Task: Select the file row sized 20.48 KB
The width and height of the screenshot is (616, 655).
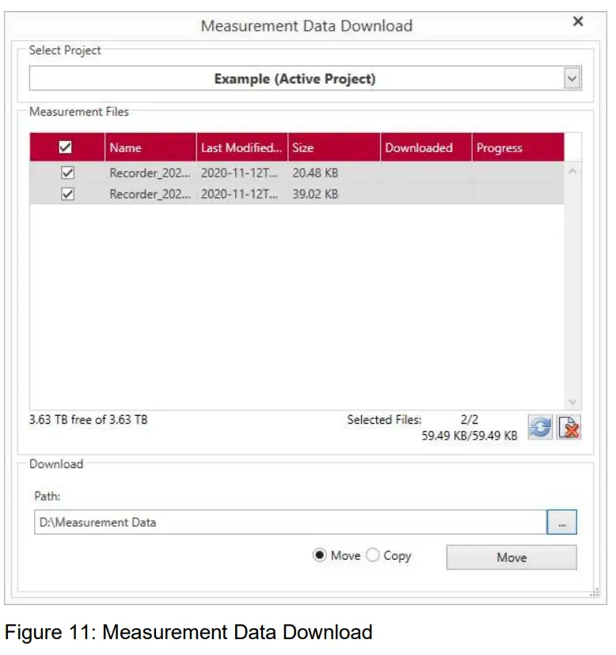Action: tap(296, 173)
